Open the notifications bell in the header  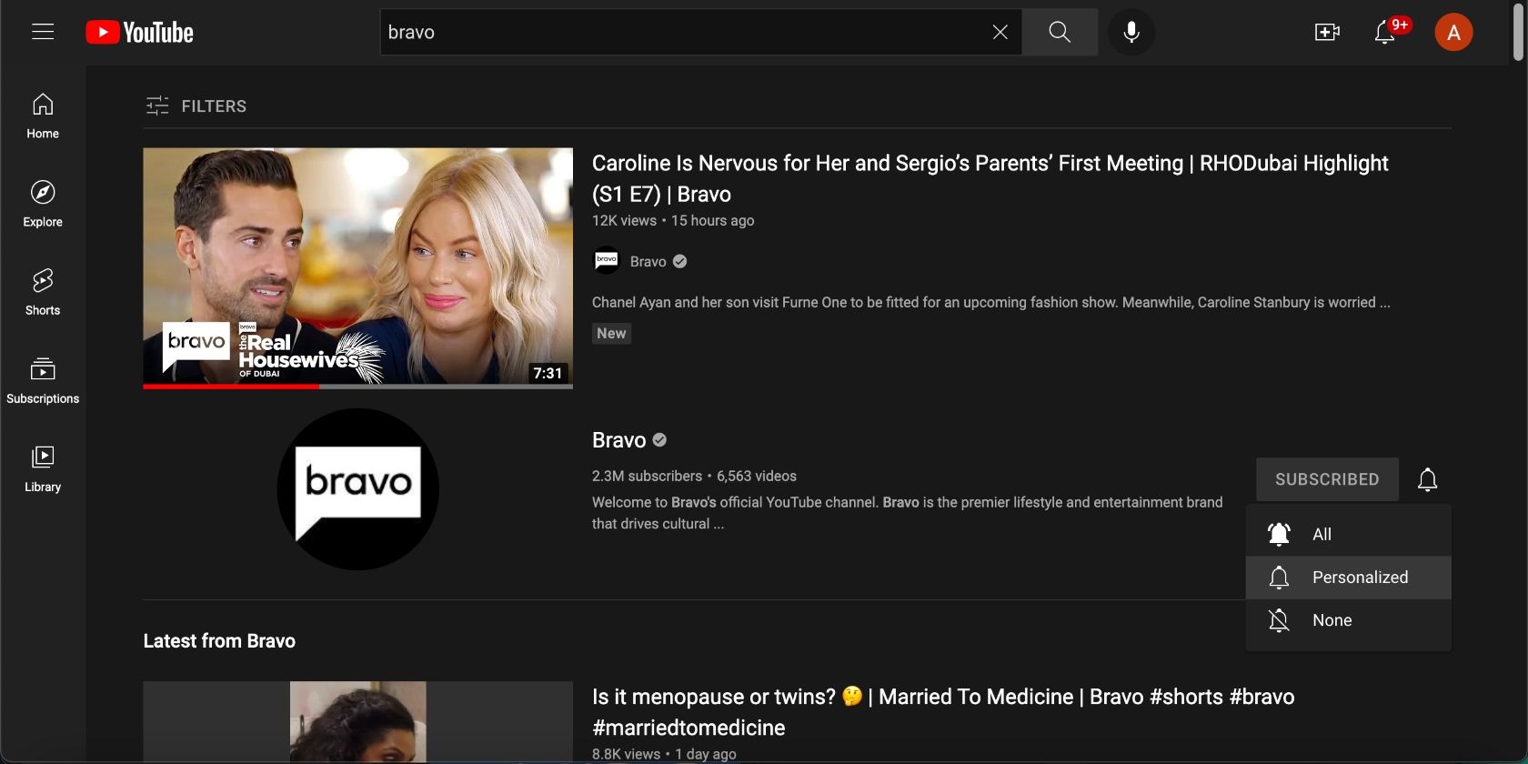[x=1385, y=32]
